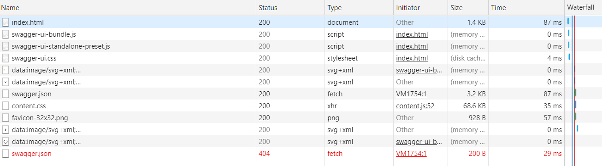This screenshot has width=602, height=166.
Task: Select the swagger-ui-standalone-preset.js request
Action: [x=61, y=46]
